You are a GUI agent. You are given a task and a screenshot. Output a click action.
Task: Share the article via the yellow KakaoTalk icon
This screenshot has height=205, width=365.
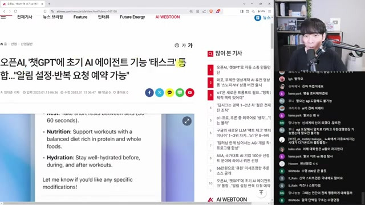(x=170, y=92)
